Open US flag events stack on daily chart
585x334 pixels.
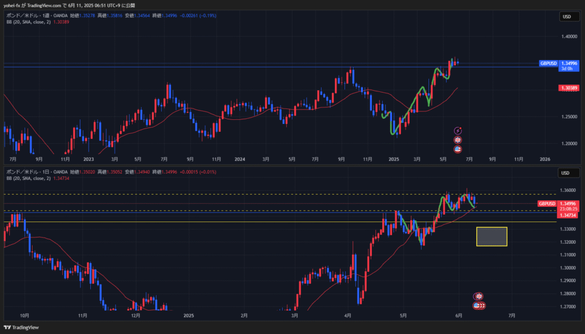pos(479,305)
